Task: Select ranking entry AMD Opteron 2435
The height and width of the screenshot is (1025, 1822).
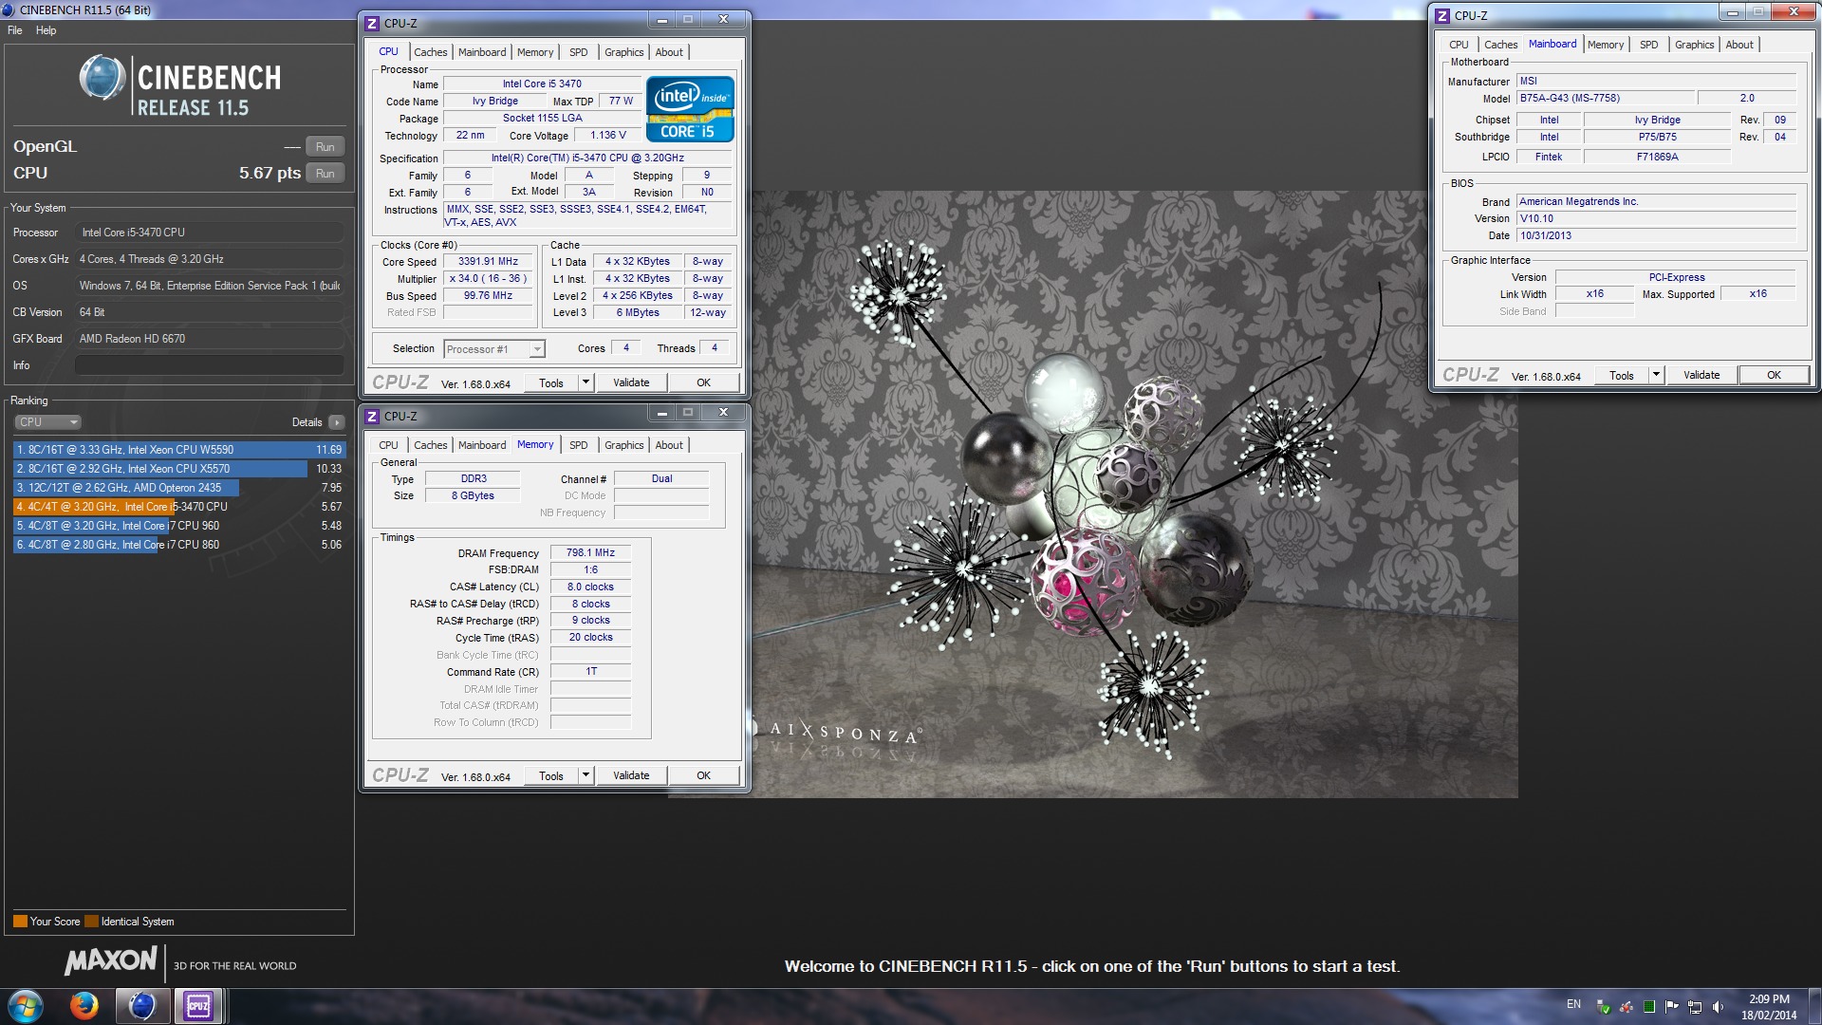Action: coord(178,488)
